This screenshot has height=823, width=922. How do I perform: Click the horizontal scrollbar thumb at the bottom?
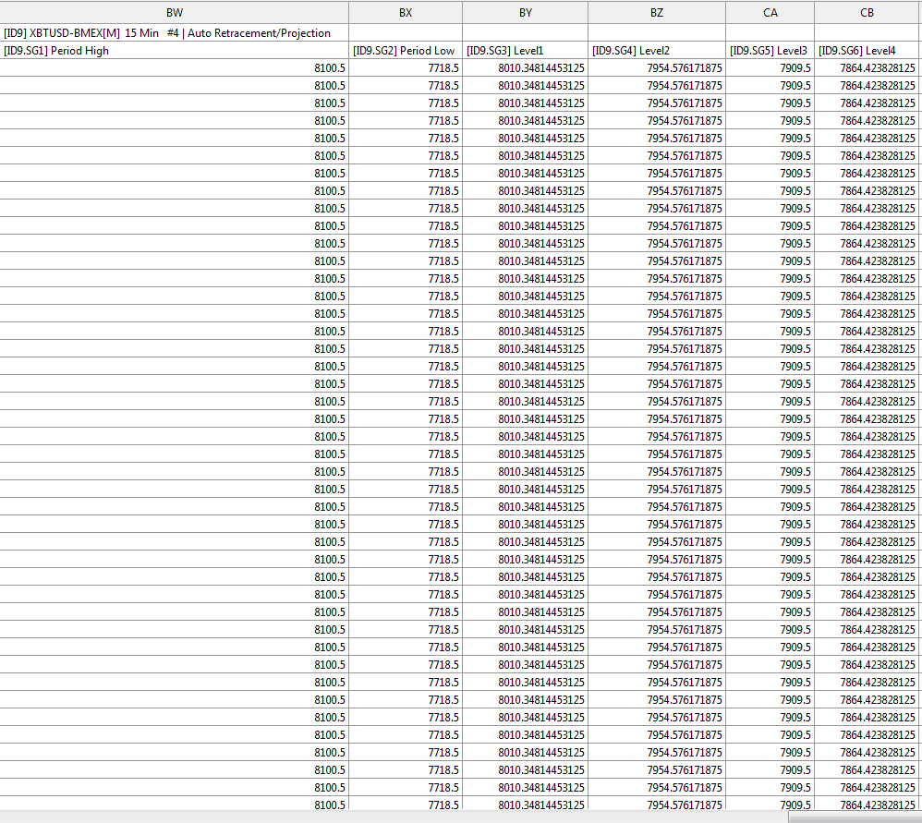click(855, 817)
